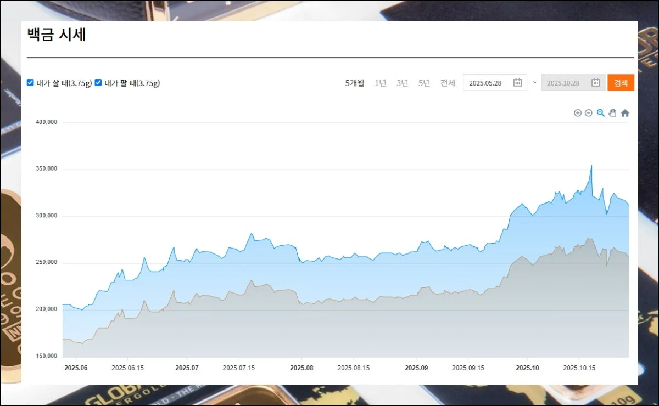Select the magnifier selection zoom tool

600,113
